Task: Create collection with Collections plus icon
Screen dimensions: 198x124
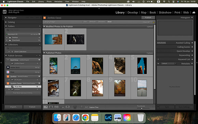Action: click(x=40, y=45)
